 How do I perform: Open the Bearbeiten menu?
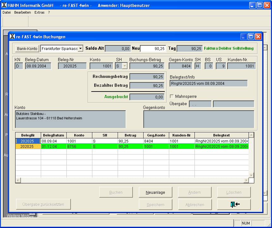click(22, 12)
